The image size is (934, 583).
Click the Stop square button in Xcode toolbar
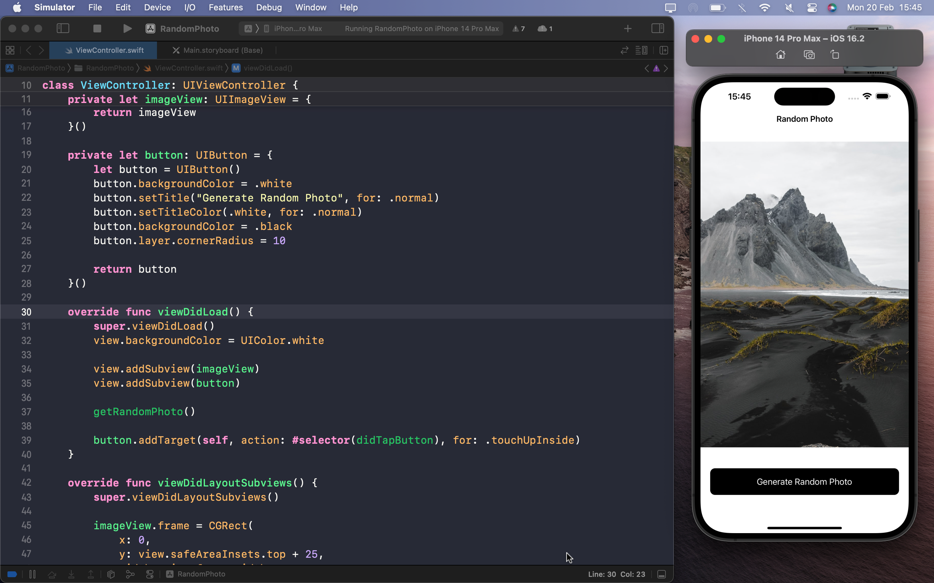coord(97,29)
